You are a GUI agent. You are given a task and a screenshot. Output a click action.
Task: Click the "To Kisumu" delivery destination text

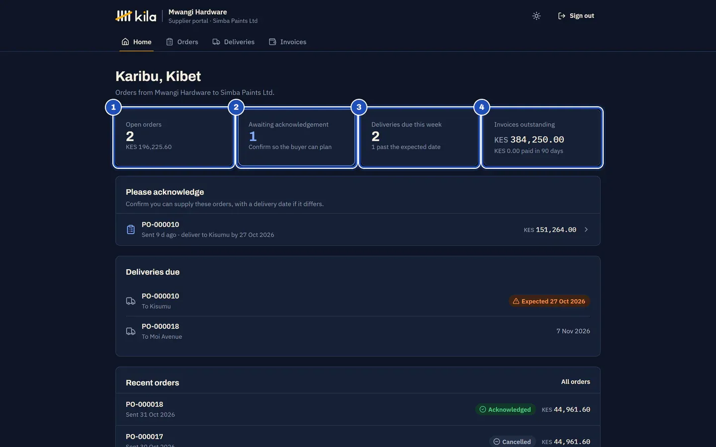click(x=156, y=306)
